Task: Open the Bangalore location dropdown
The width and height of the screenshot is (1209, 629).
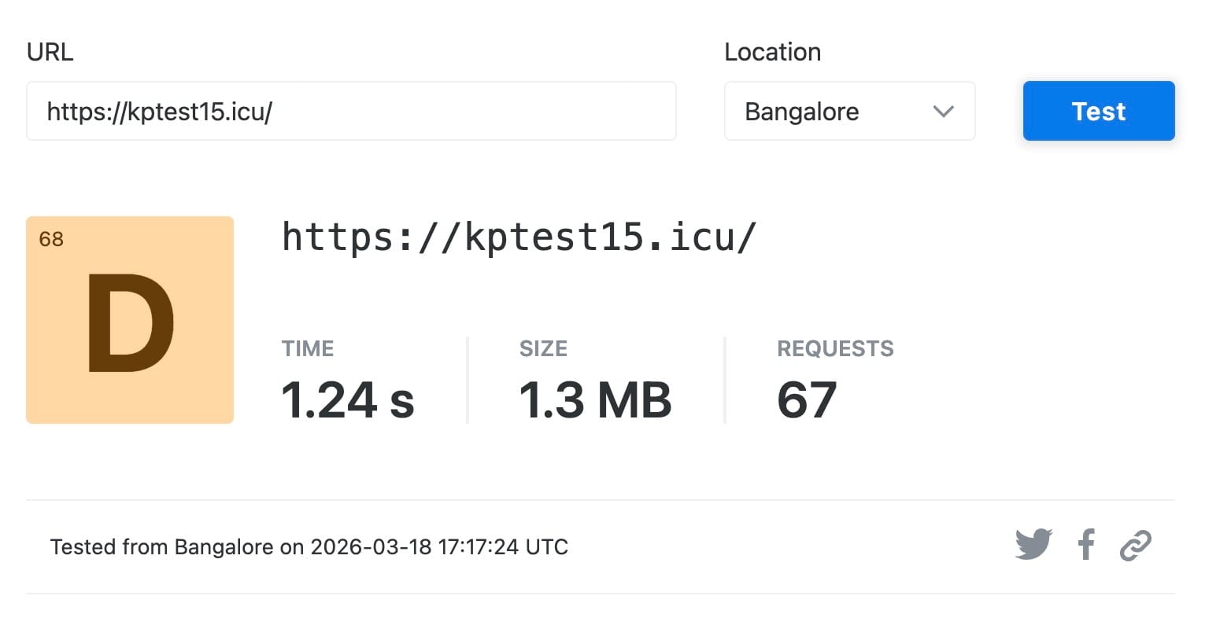Action: (x=849, y=112)
